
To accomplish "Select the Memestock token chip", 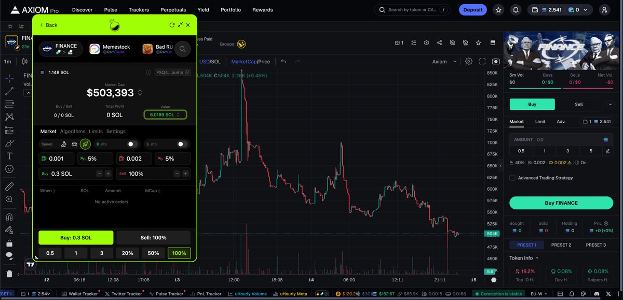I will point(110,49).
